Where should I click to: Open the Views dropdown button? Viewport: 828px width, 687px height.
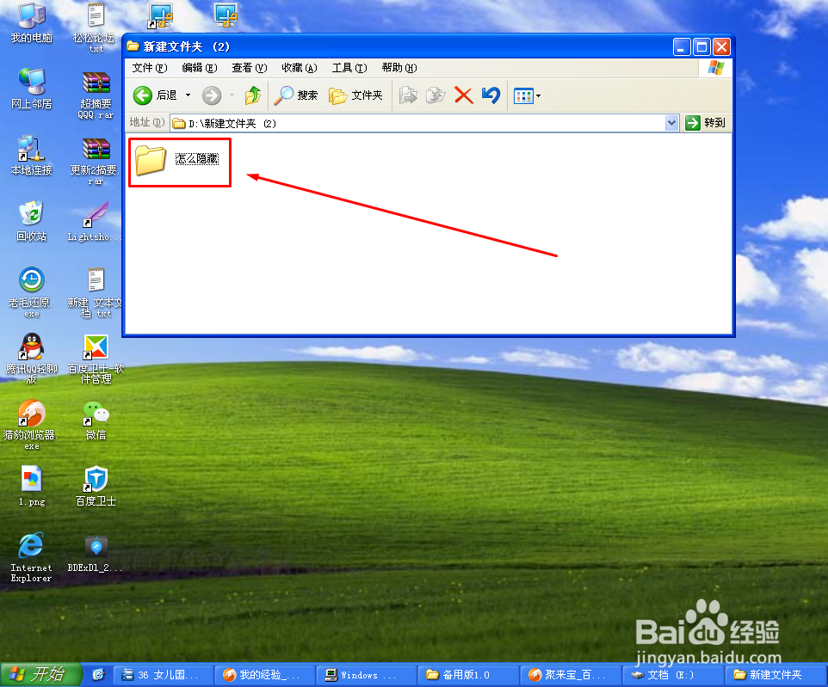pyautogui.click(x=527, y=96)
